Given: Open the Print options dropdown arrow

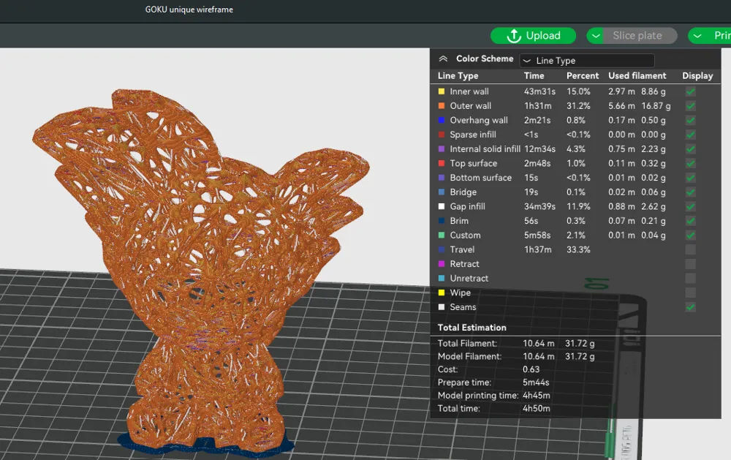Looking at the screenshot, I should point(697,35).
